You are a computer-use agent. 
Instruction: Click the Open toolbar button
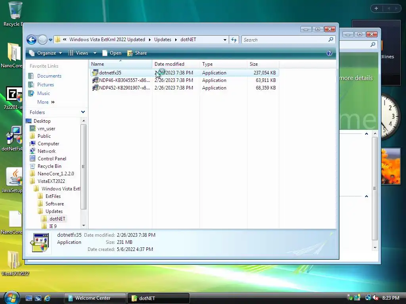[112, 53]
